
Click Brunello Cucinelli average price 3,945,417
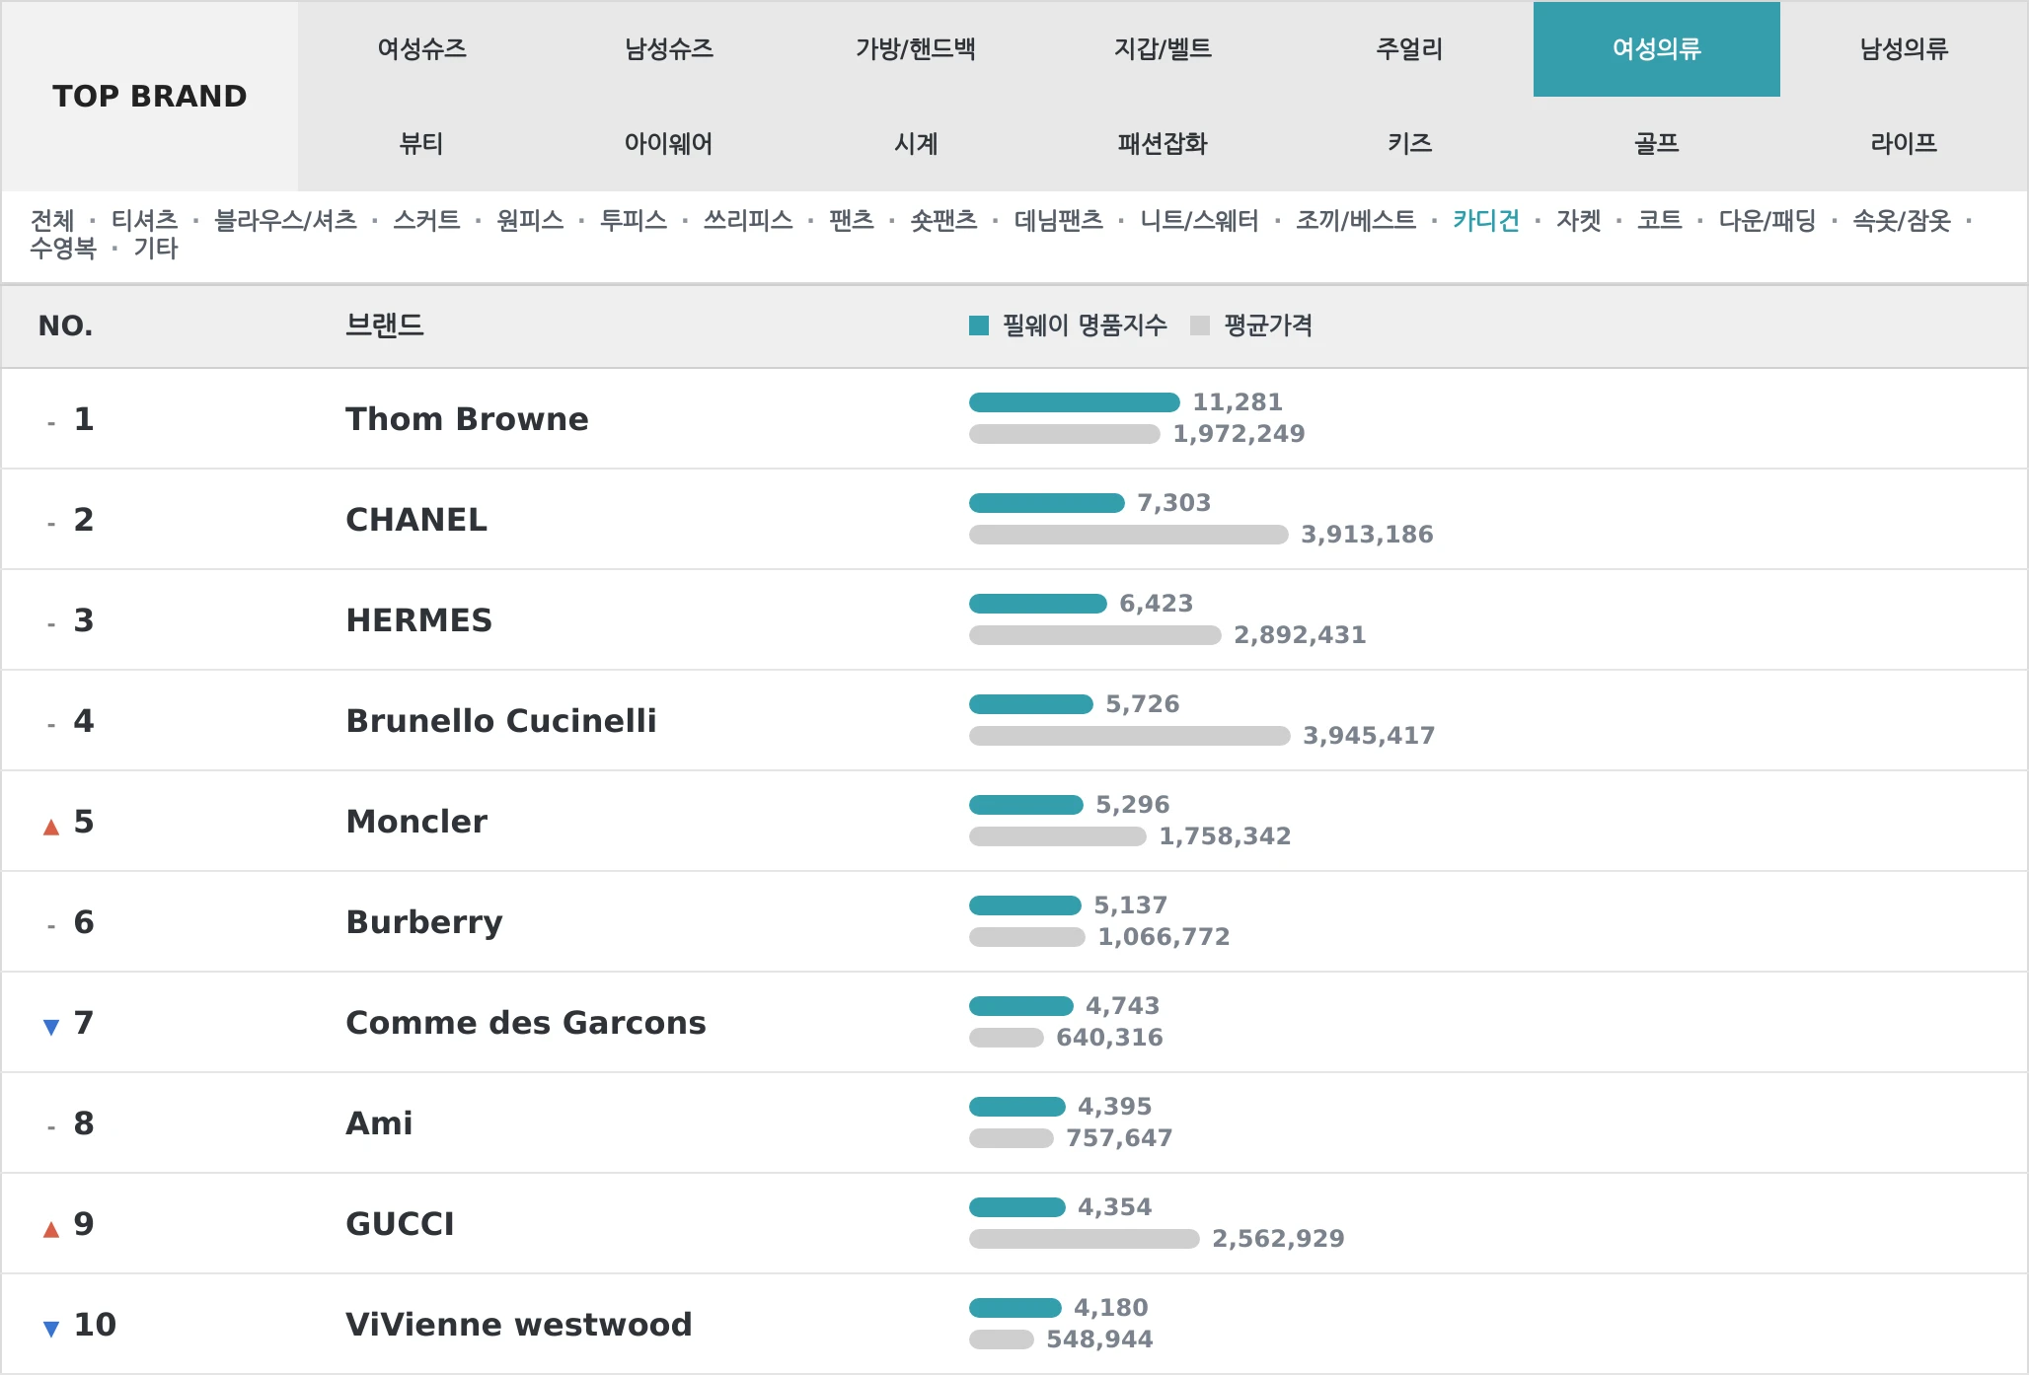coord(1369,736)
